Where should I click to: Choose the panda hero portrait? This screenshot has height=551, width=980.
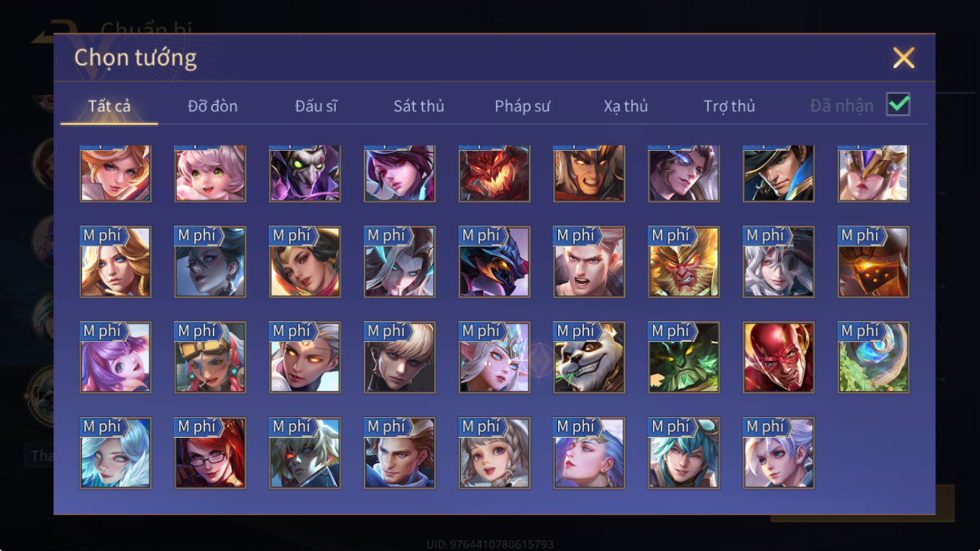click(x=589, y=357)
